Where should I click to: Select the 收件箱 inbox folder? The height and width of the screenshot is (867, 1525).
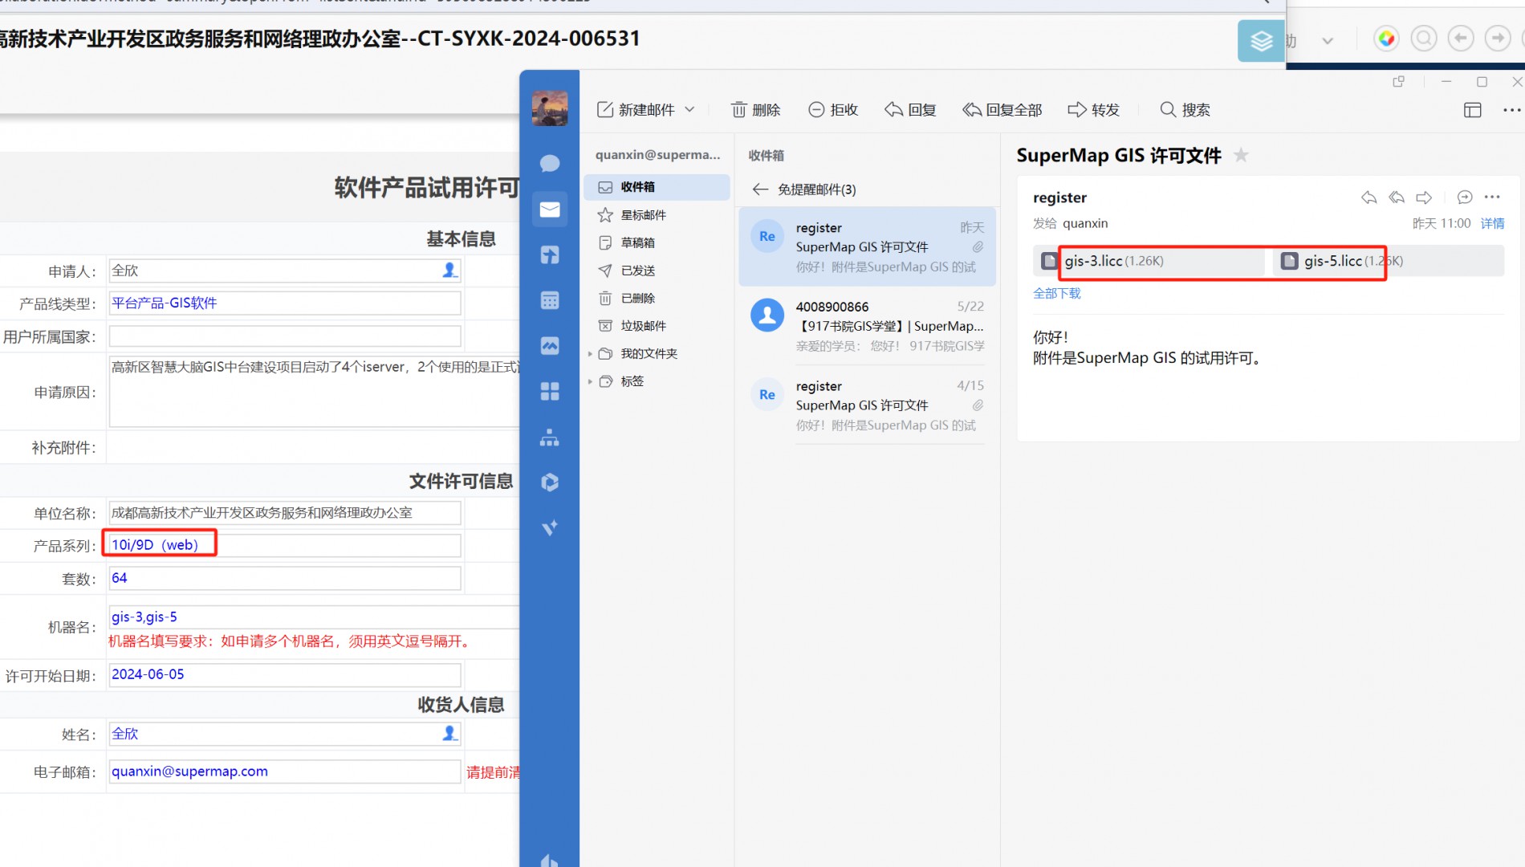657,187
